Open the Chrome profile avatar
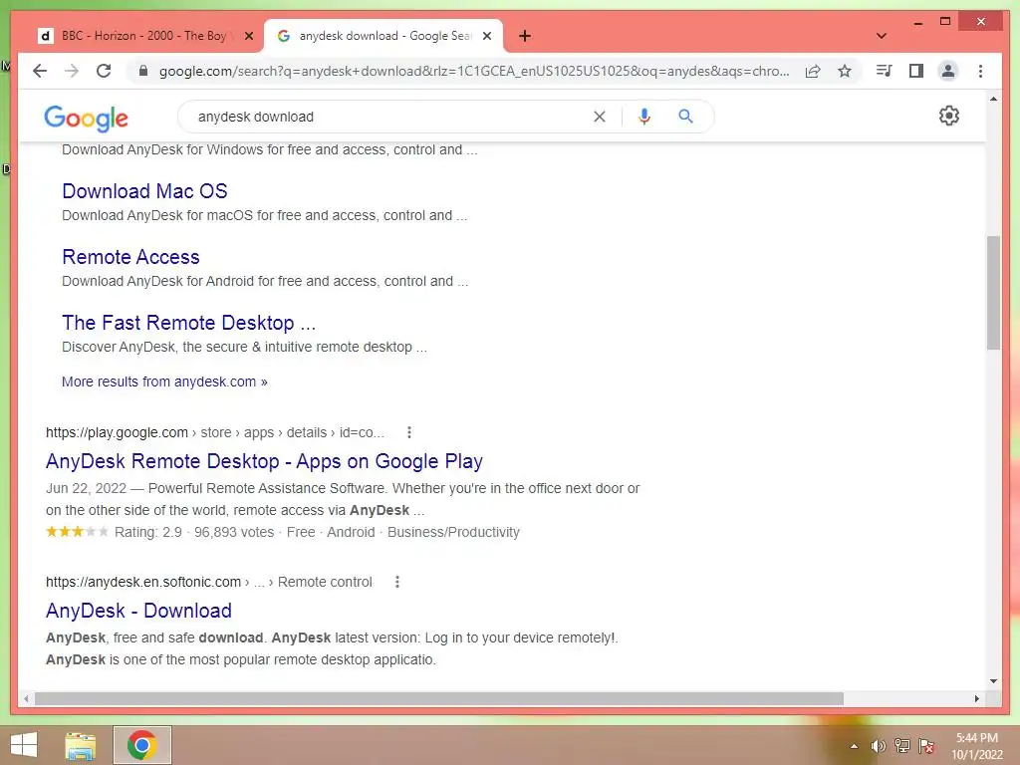 (x=948, y=71)
